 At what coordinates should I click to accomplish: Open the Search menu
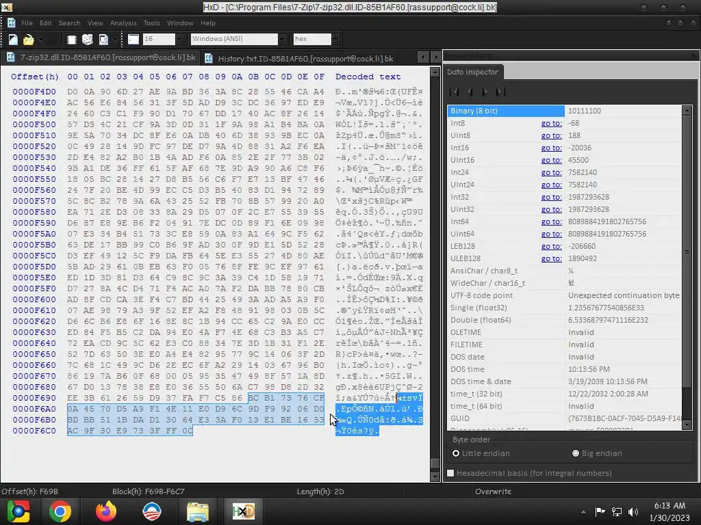tap(69, 23)
